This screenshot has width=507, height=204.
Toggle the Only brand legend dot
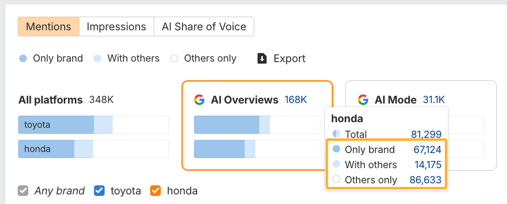pos(23,59)
